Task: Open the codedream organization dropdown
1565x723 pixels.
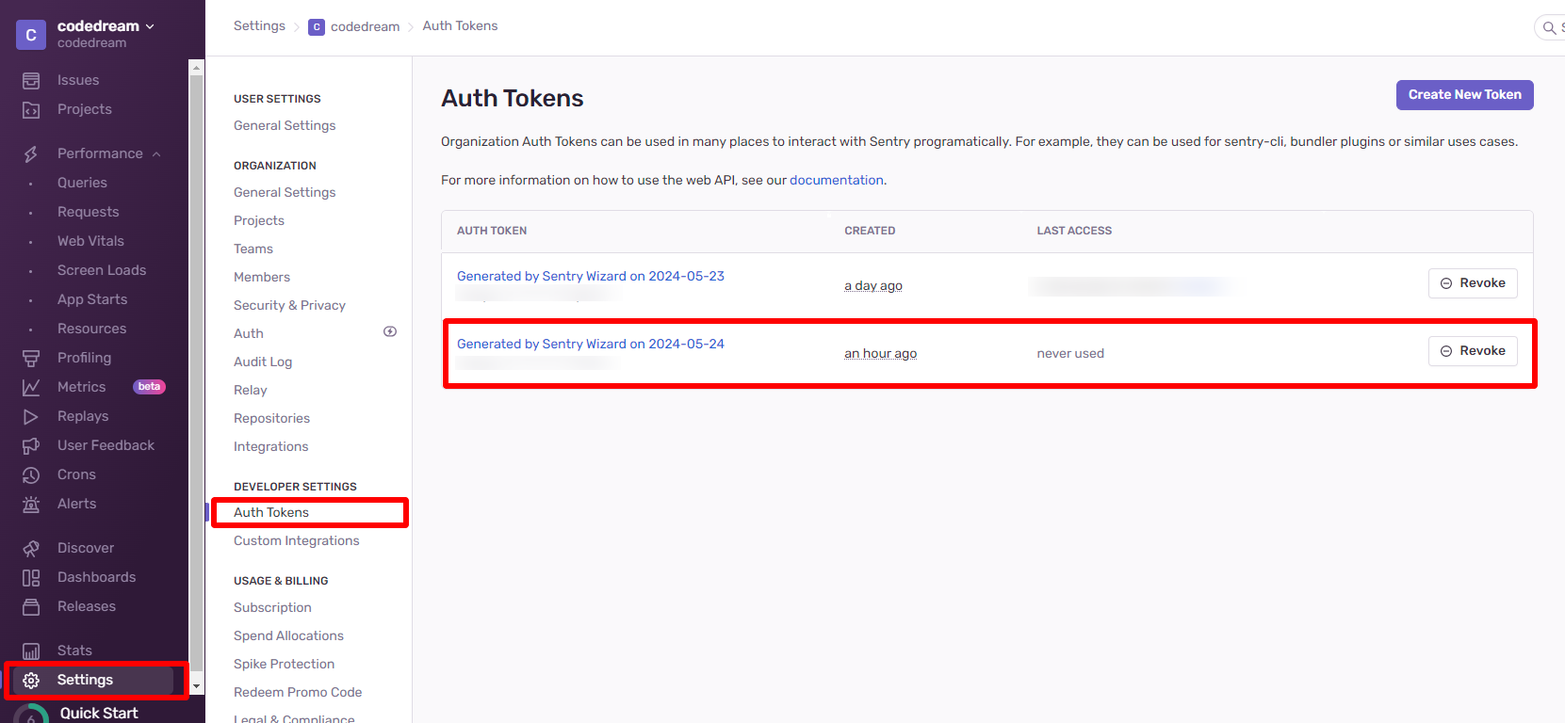Action: point(106,26)
